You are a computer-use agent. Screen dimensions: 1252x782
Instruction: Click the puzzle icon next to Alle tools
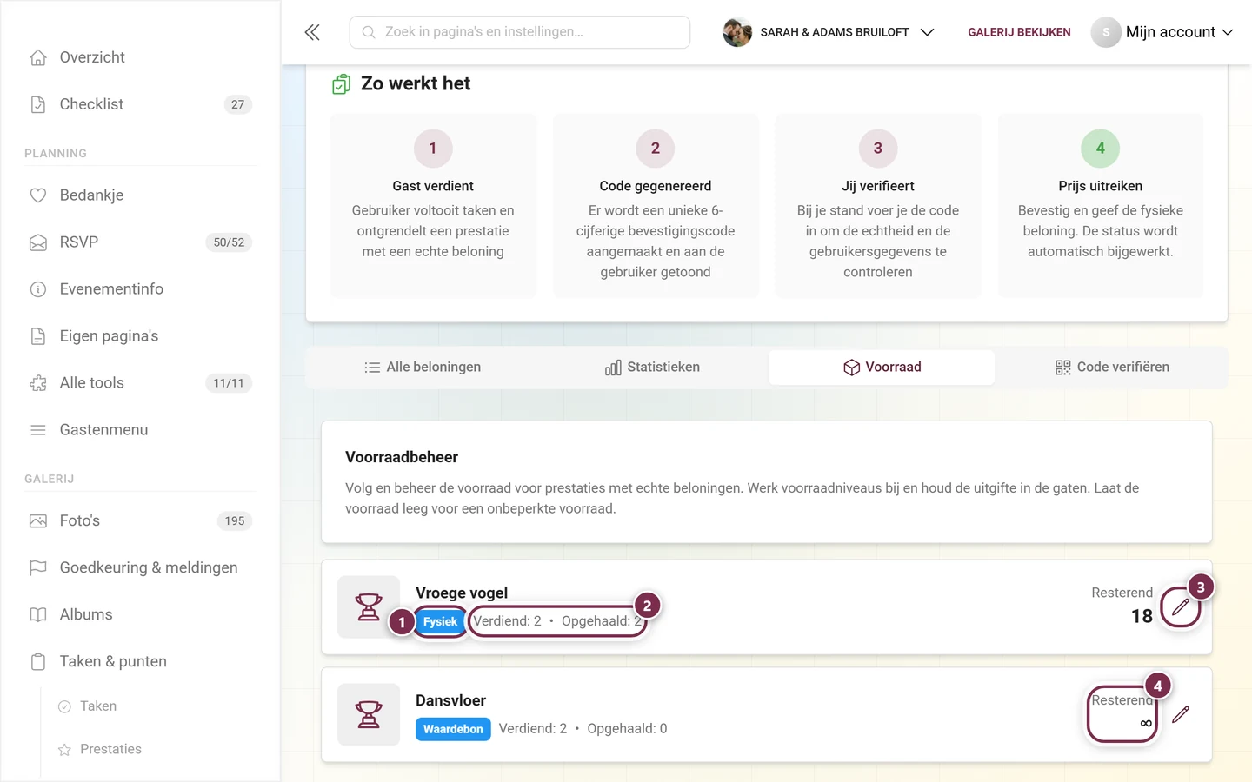click(x=38, y=383)
